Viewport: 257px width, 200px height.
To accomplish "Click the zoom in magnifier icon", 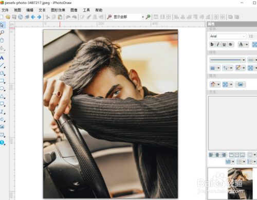I will 148,17.
